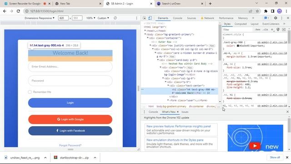Image resolution: width=291 pixels, height=164 pixels.
Task: Activate the inspect element picker
Action: coord(144,18)
